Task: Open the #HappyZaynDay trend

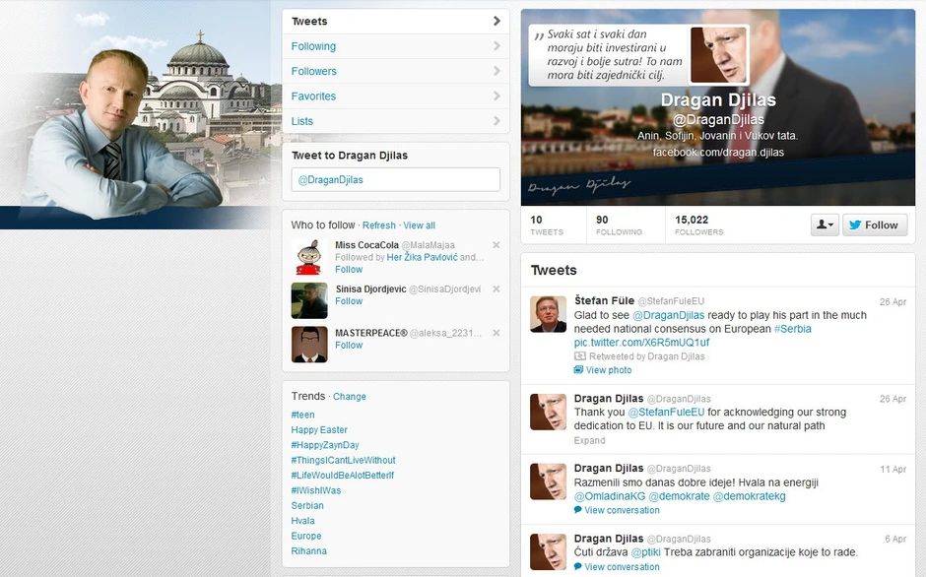Action: pos(325,445)
